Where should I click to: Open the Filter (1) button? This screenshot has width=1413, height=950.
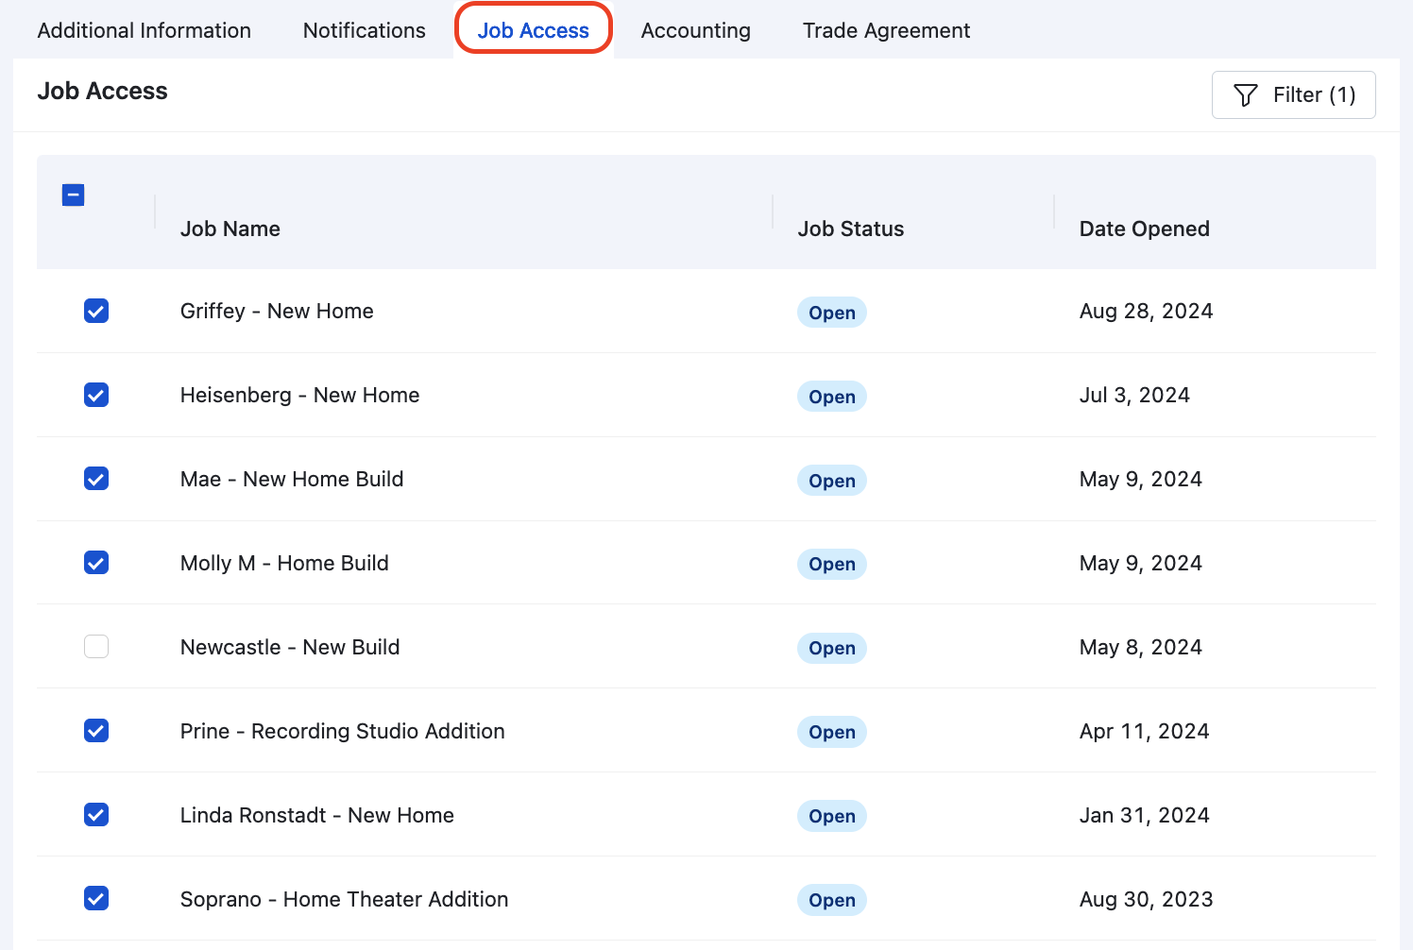[1293, 94]
